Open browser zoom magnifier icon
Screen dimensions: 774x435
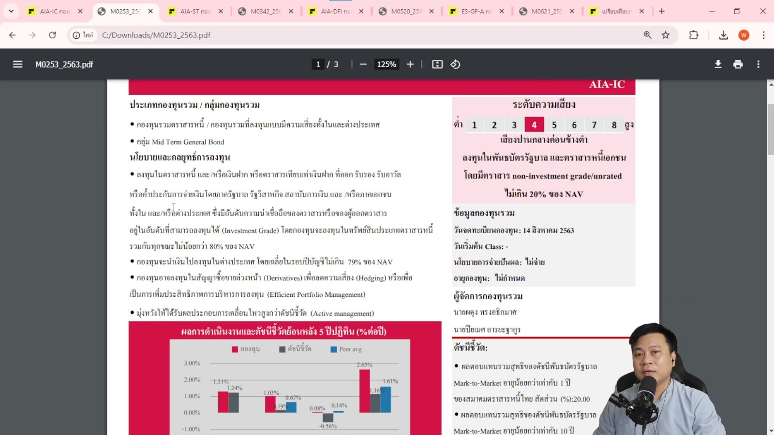(647, 35)
